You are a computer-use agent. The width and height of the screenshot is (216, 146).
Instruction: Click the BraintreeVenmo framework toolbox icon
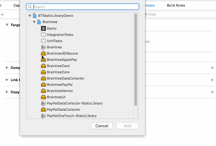(x=43, y=91)
